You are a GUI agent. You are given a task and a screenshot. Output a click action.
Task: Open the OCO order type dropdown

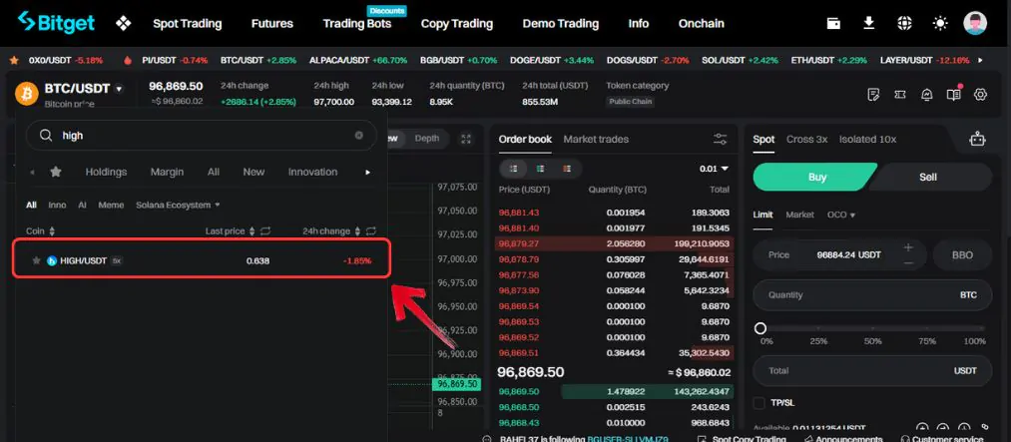840,215
